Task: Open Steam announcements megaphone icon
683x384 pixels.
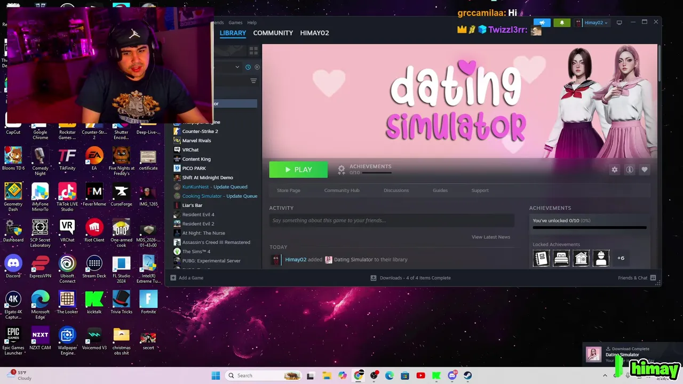Action: (x=542, y=22)
